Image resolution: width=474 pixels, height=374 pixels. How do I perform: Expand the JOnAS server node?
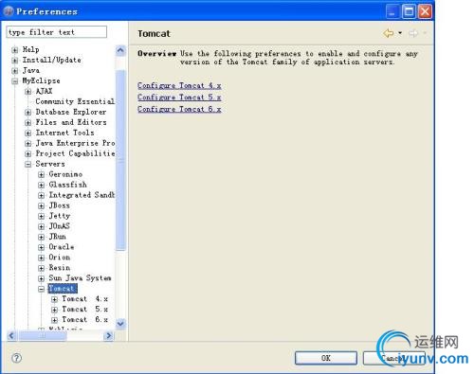click(x=41, y=226)
